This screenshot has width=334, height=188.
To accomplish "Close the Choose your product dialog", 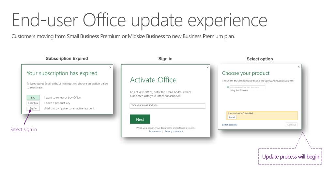I will [x=299, y=67].
